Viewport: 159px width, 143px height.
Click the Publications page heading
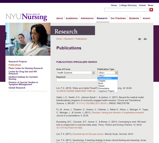(69, 48)
